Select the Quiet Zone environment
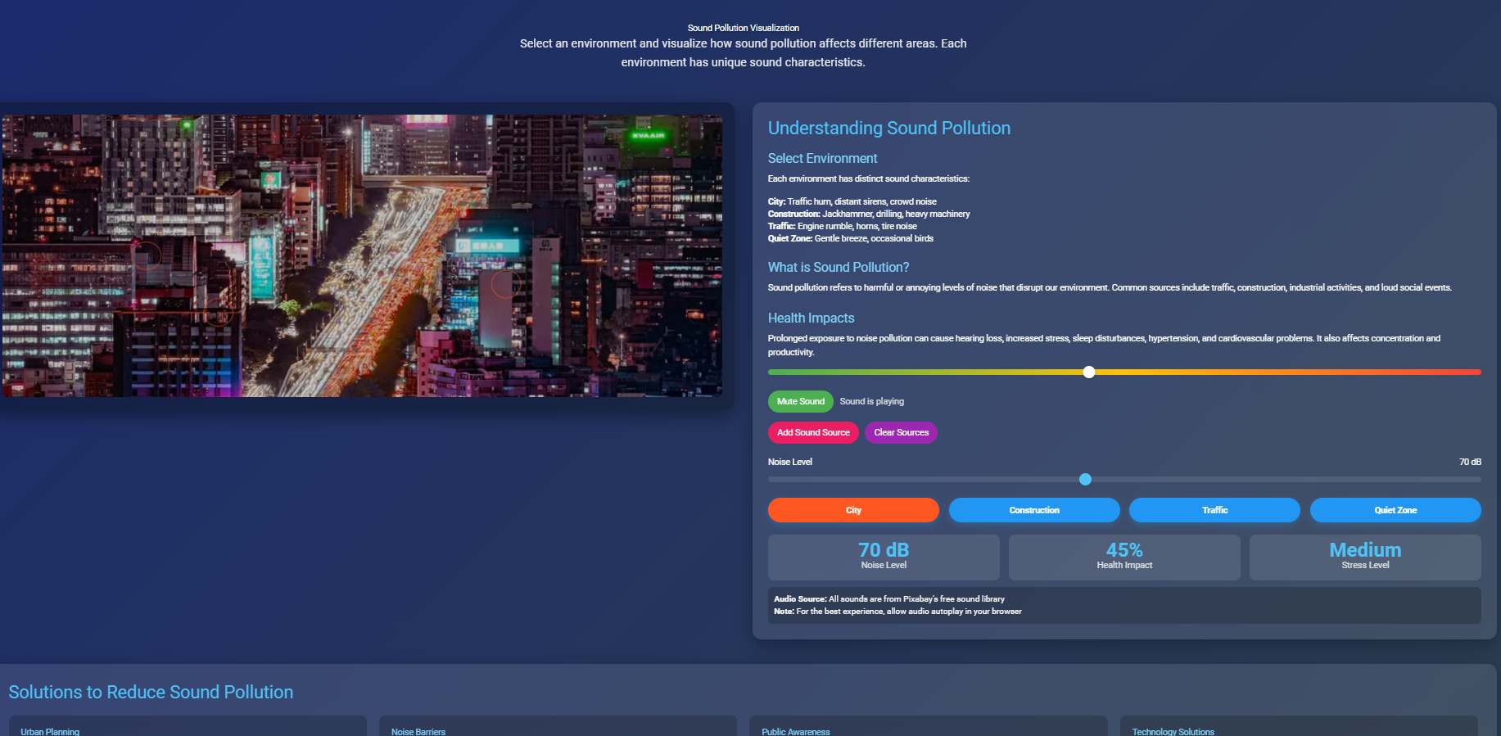The height and width of the screenshot is (736, 1501). pos(1395,510)
